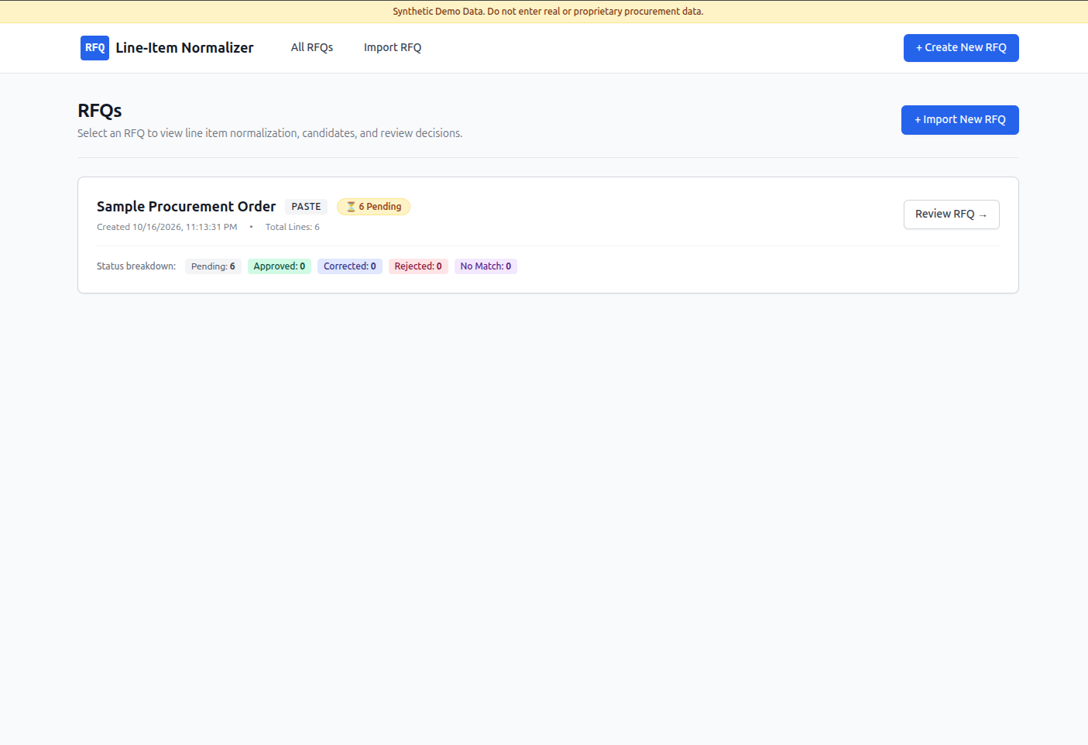Click the No Match: 0 status chip
The width and height of the screenshot is (1088, 745).
click(486, 266)
